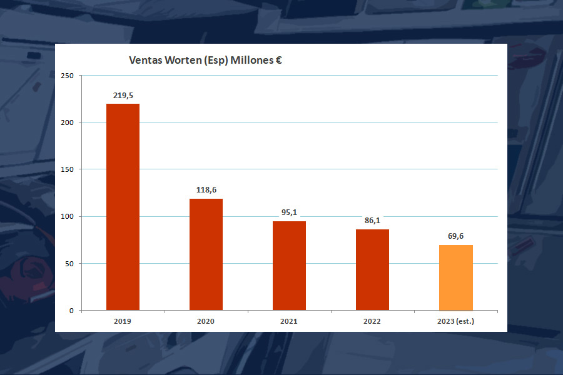The height and width of the screenshot is (375, 563).
Task: Click the 2021 axis label
Action: point(289,321)
